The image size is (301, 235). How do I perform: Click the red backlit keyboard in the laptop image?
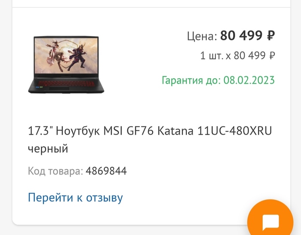pyautogui.click(x=66, y=83)
